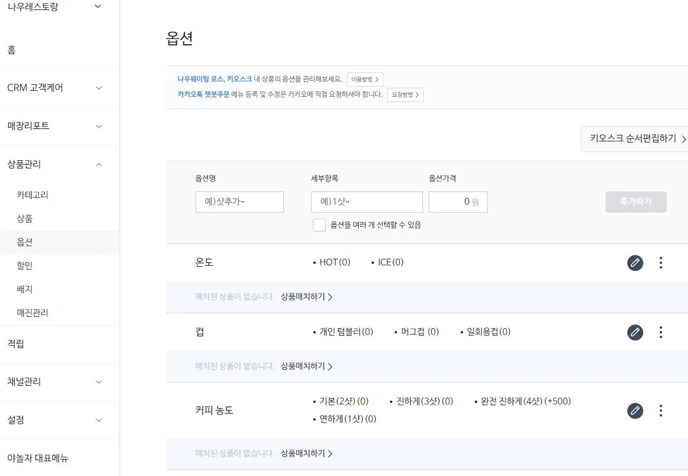This screenshot has height=476, width=688.
Task: Click 키오스크 순서편집하기 button
Action: (635, 138)
